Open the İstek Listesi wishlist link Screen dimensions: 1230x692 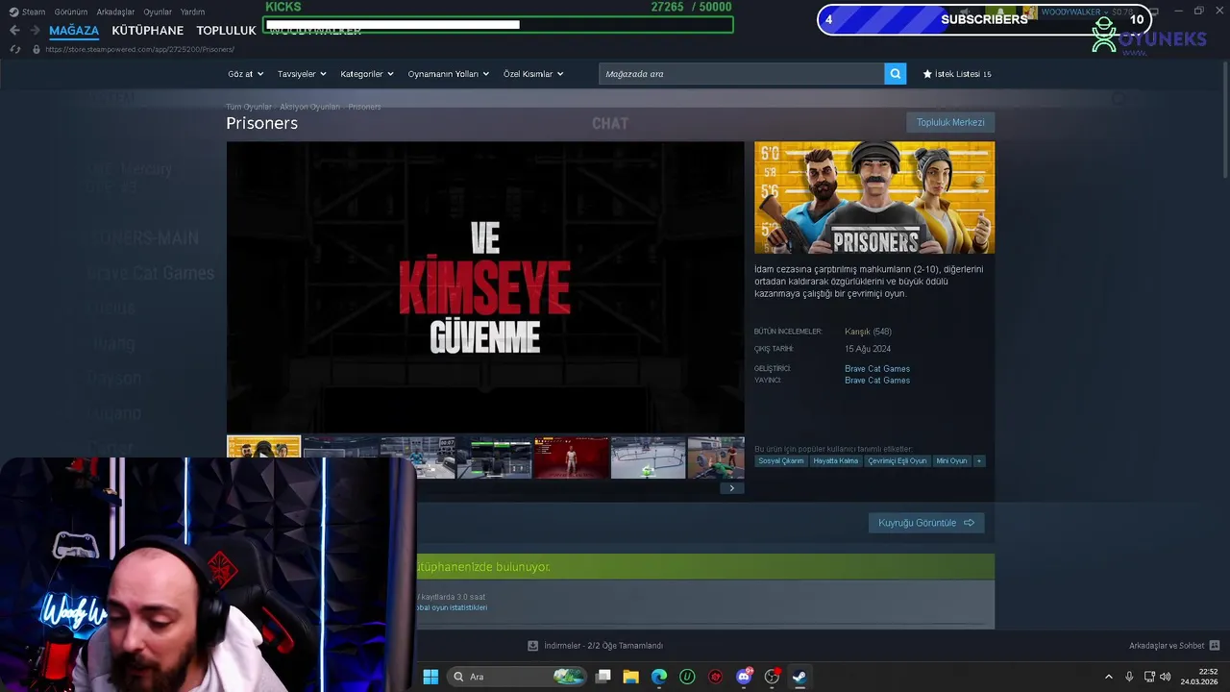click(963, 74)
